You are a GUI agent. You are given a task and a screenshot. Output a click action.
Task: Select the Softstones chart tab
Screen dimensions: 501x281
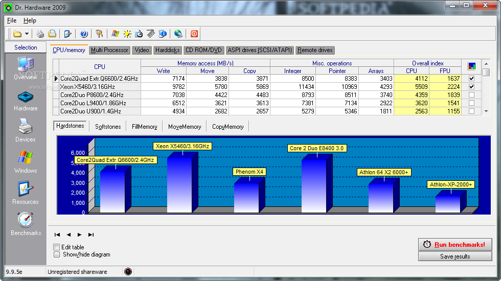[x=108, y=127]
